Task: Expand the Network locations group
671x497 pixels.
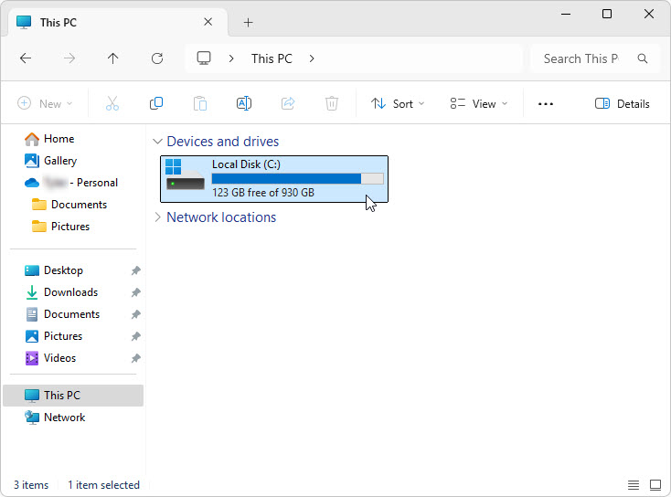Action: pyautogui.click(x=157, y=217)
